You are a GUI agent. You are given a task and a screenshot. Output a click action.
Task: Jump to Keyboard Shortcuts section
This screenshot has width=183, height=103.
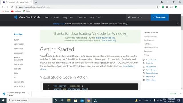coord(151,48)
